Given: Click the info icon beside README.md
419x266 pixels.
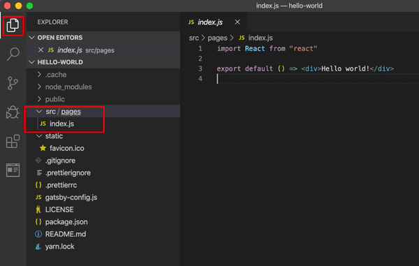Looking at the screenshot, I should click(x=38, y=234).
